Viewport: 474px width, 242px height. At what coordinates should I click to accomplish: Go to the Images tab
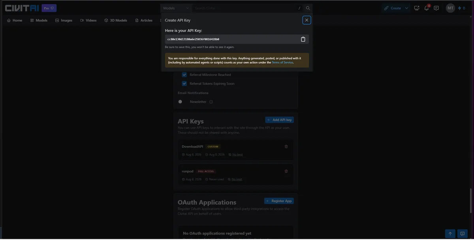pyautogui.click(x=64, y=20)
